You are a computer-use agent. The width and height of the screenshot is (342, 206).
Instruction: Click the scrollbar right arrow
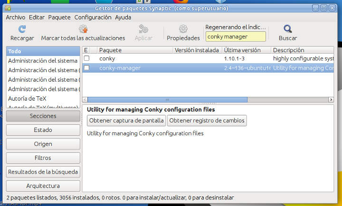coord(331,100)
